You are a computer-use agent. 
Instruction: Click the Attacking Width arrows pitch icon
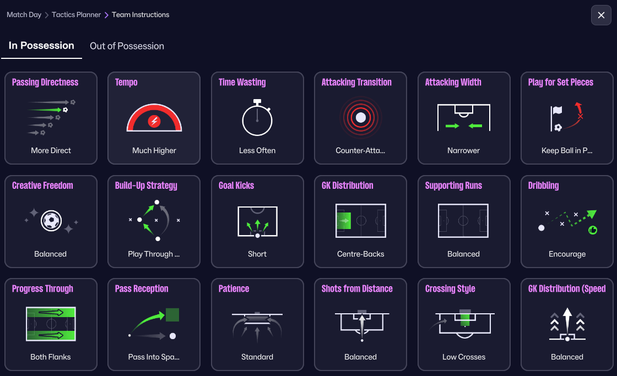coord(464,117)
